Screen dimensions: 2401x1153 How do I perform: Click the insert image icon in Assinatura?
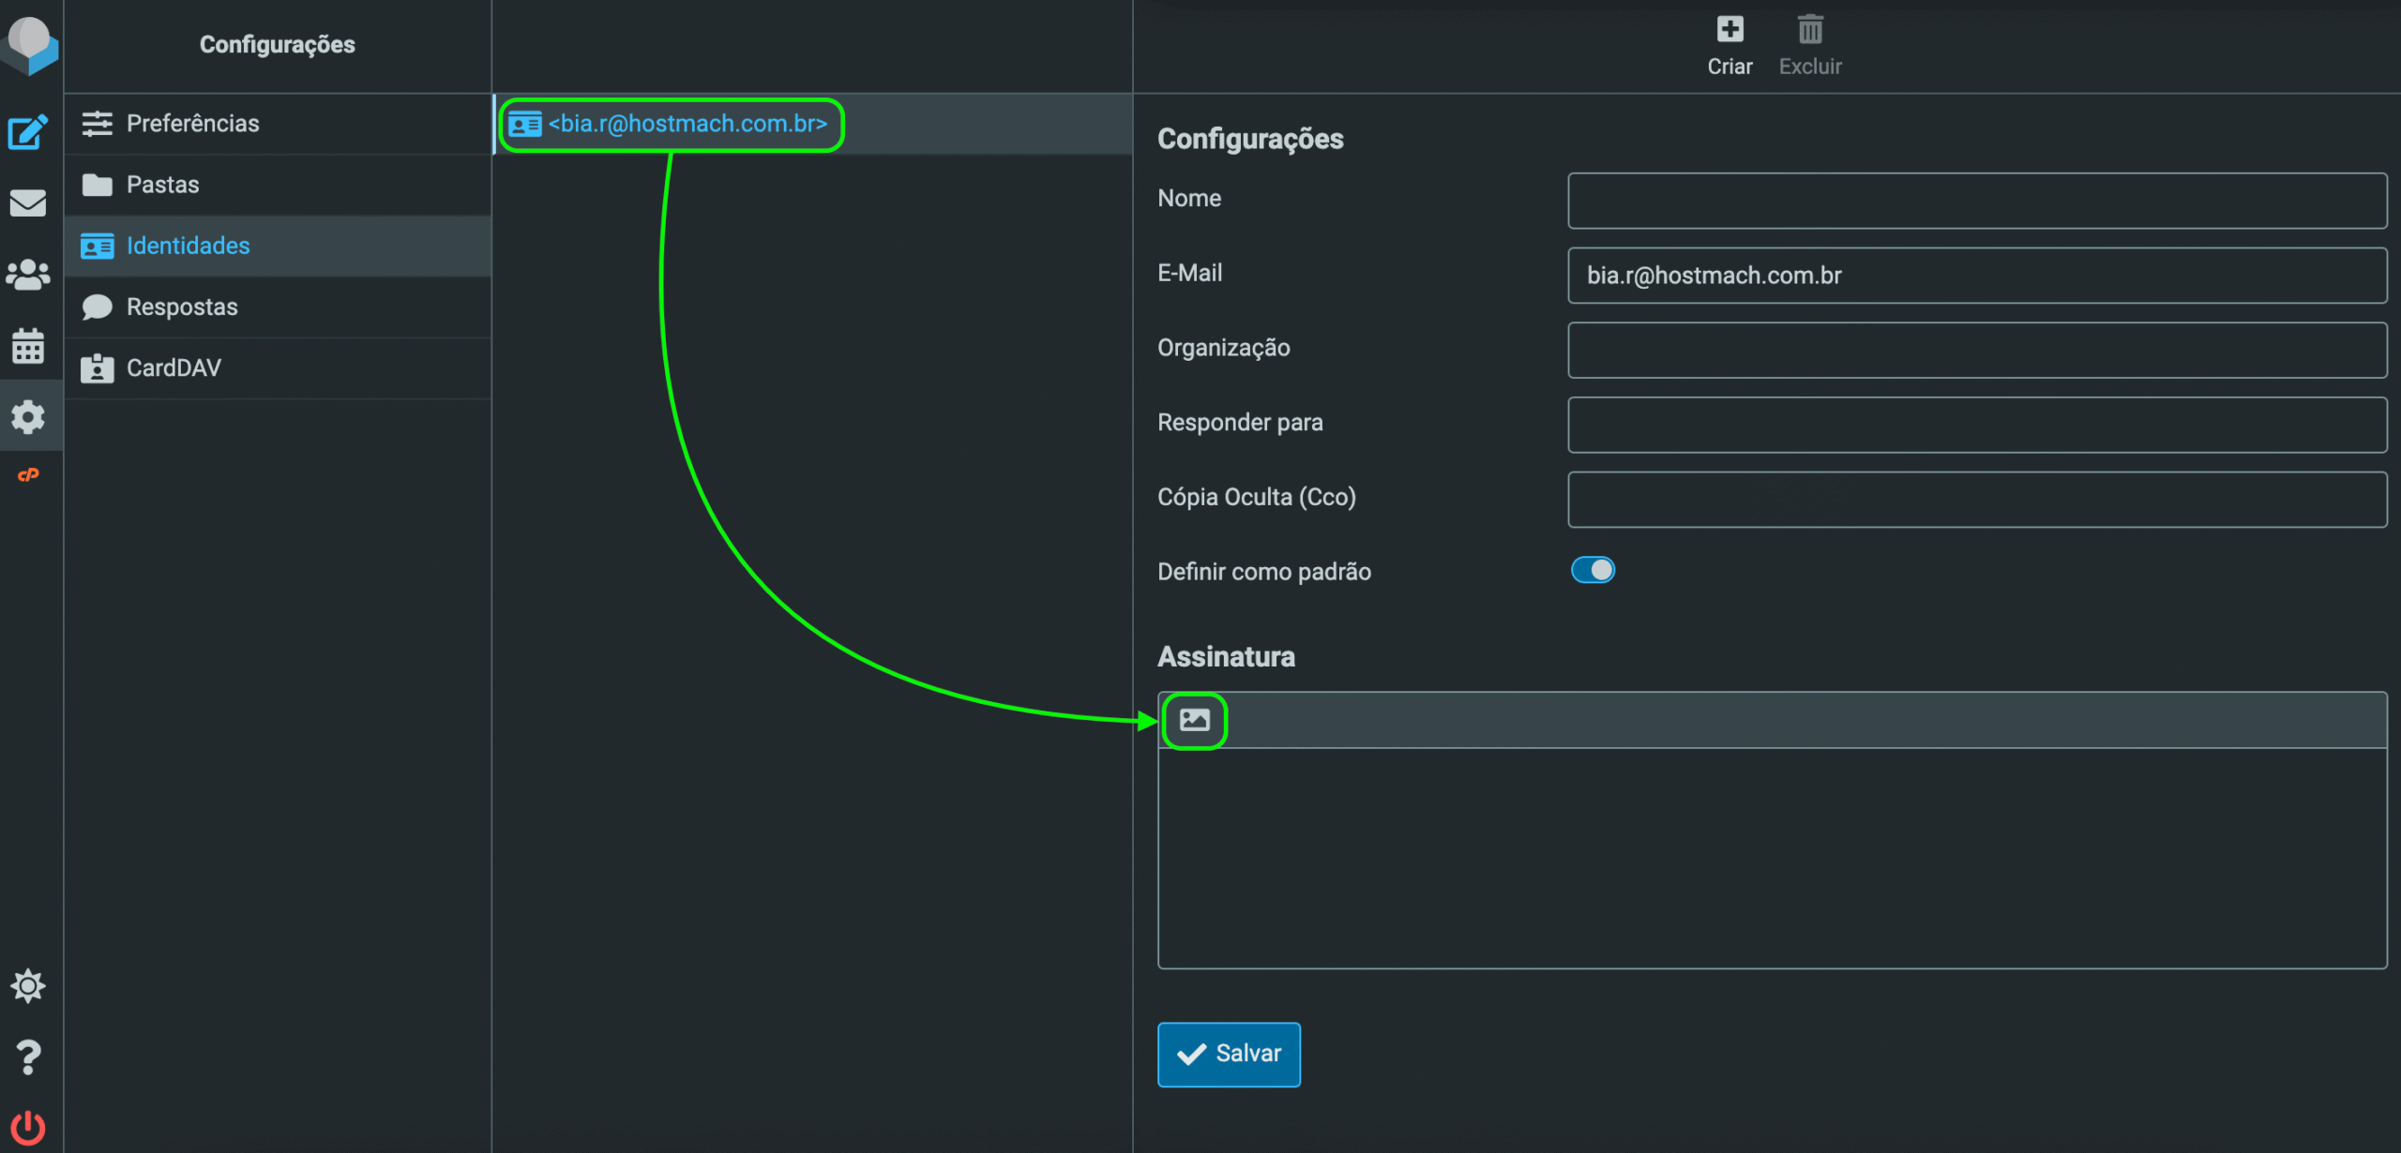pyautogui.click(x=1194, y=720)
